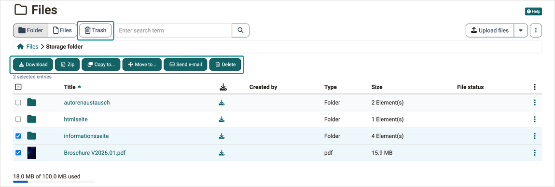Download the selected entries

[33, 64]
